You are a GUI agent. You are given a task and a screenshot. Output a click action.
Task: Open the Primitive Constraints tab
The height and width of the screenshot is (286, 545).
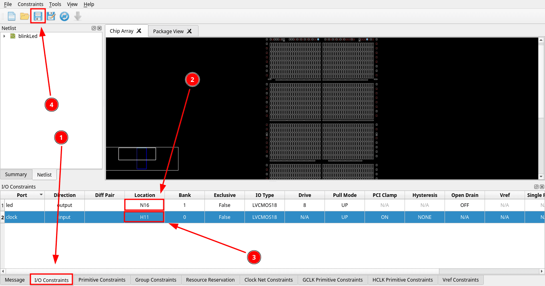point(102,280)
